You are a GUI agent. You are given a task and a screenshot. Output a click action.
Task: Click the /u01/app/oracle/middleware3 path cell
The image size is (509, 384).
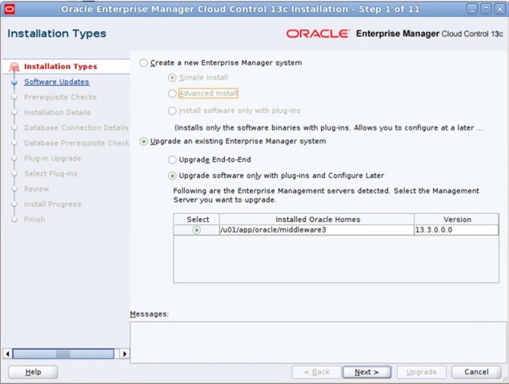pyautogui.click(x=317, y=230)
